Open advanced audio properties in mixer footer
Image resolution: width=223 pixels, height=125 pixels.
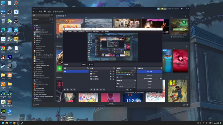(117, 77)
